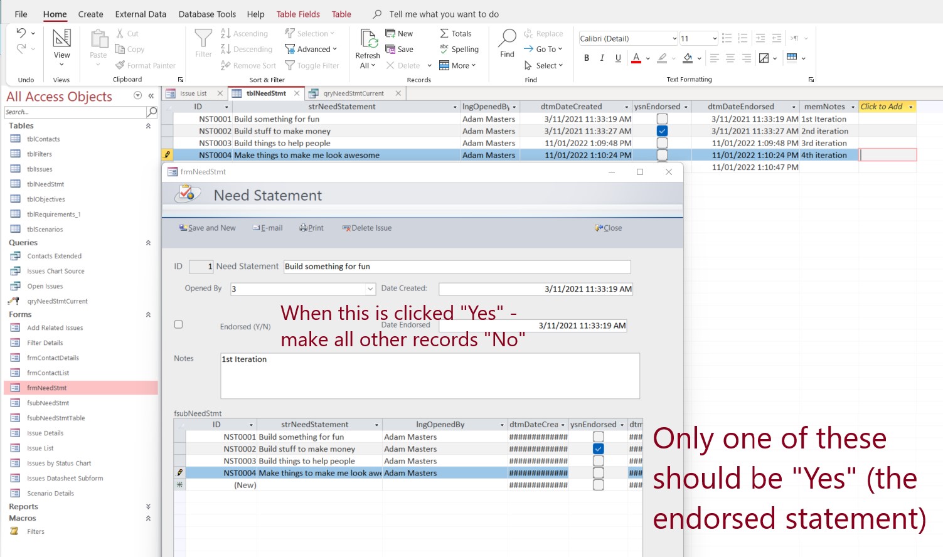Toggle ysnEndorsed checkbox for NST0003 in table
The image size is (943, 557).
click(662, 143)
